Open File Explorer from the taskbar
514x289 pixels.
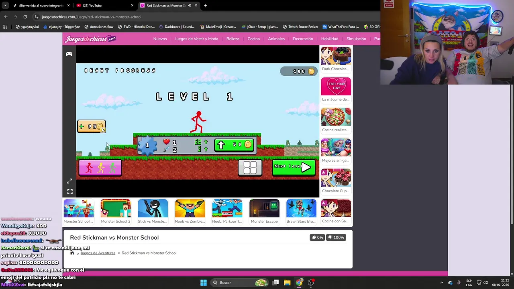(287, 283)
